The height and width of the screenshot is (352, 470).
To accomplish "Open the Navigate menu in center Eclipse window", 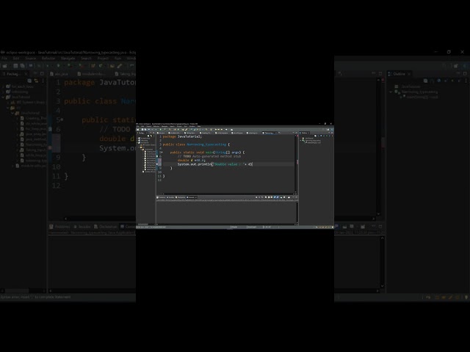I will coord(164,126).
